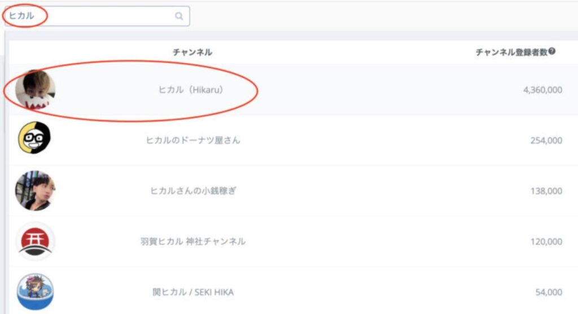
Task: Click the 138,000 subscriber count
Action: [x=546, y=191]
